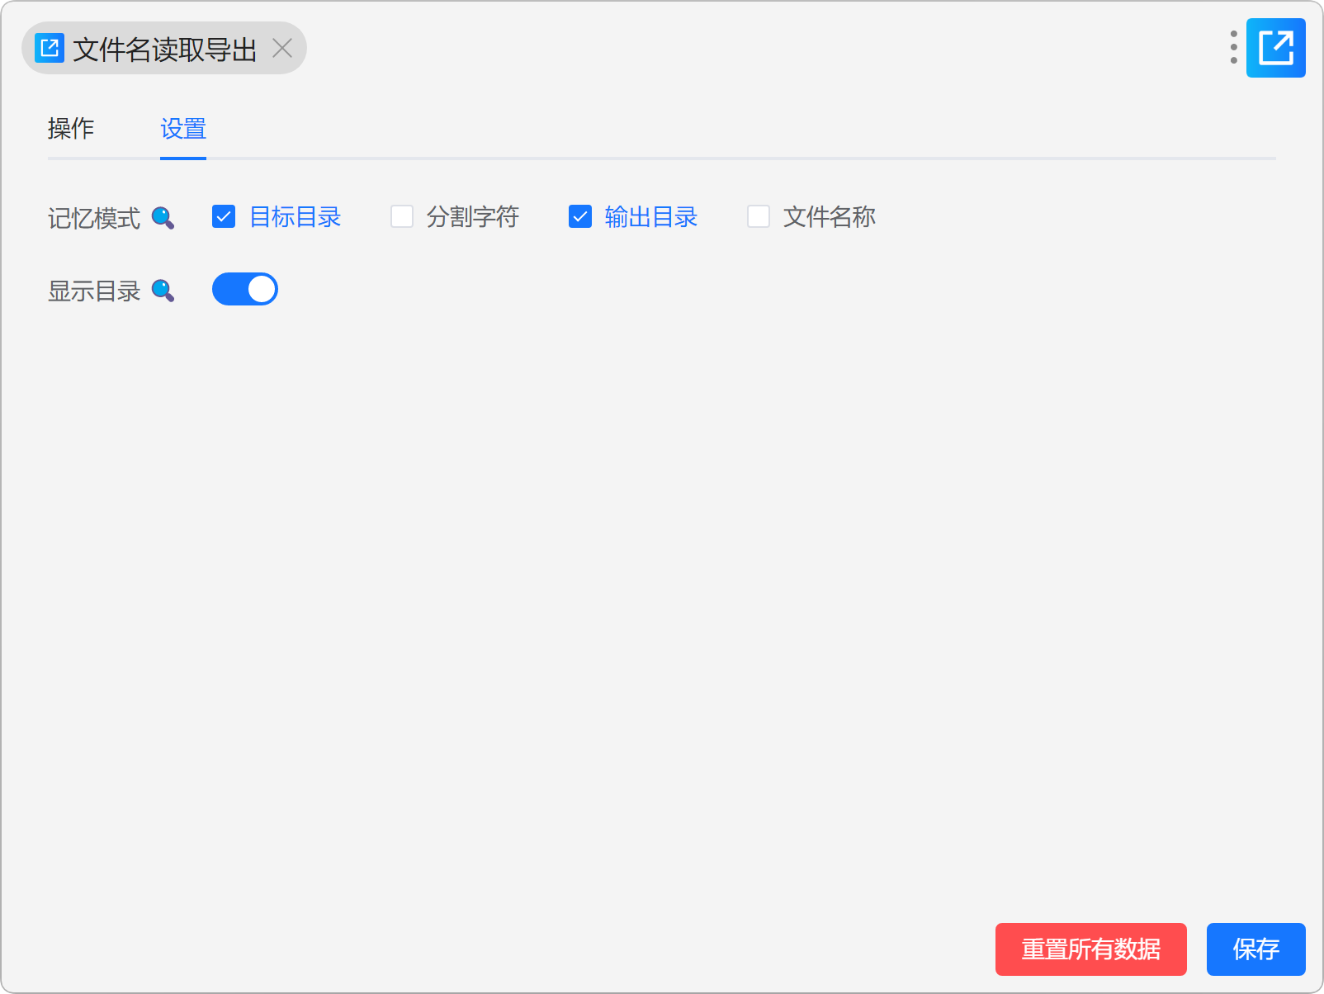
Task: Click the blue export button at top right
Action: 1275,48
